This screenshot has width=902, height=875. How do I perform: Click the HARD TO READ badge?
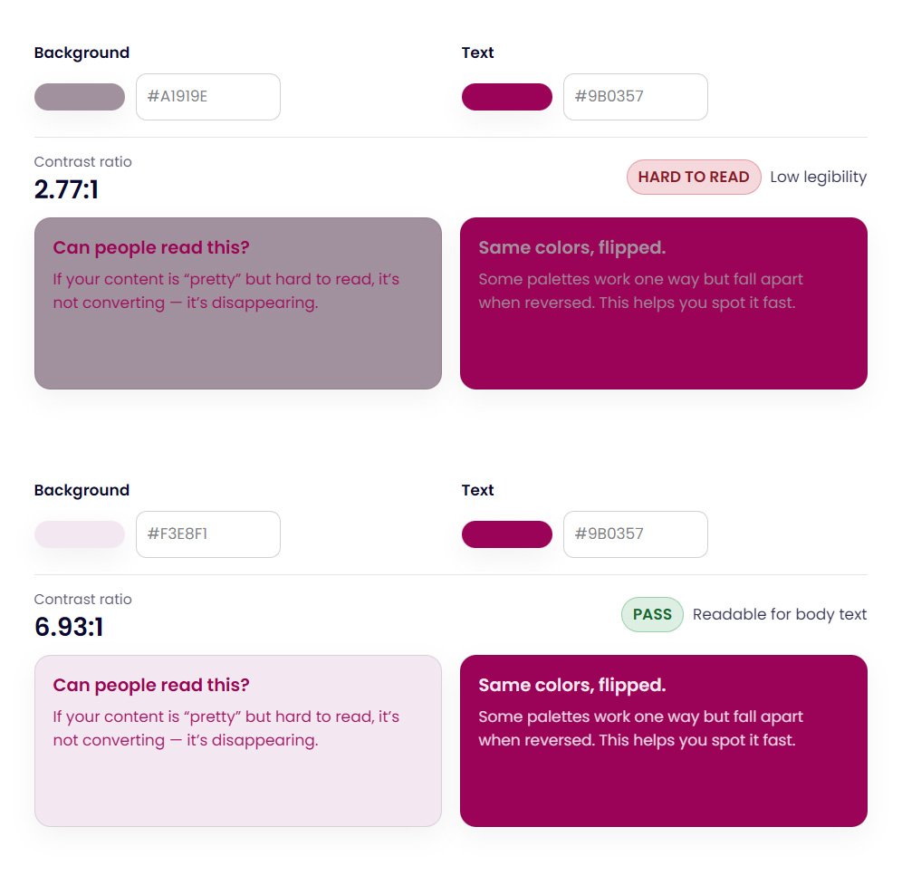694,178
